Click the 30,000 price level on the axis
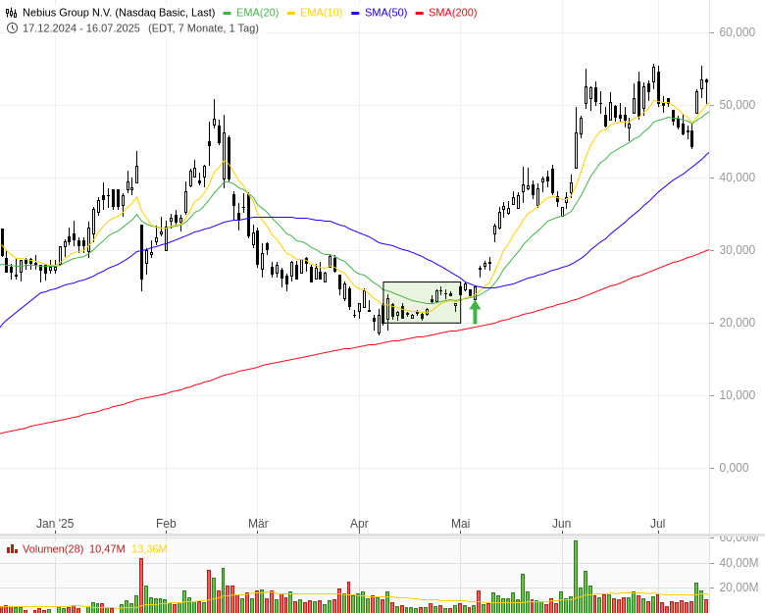Screen dimensions: 765x613 click(736, 250)
